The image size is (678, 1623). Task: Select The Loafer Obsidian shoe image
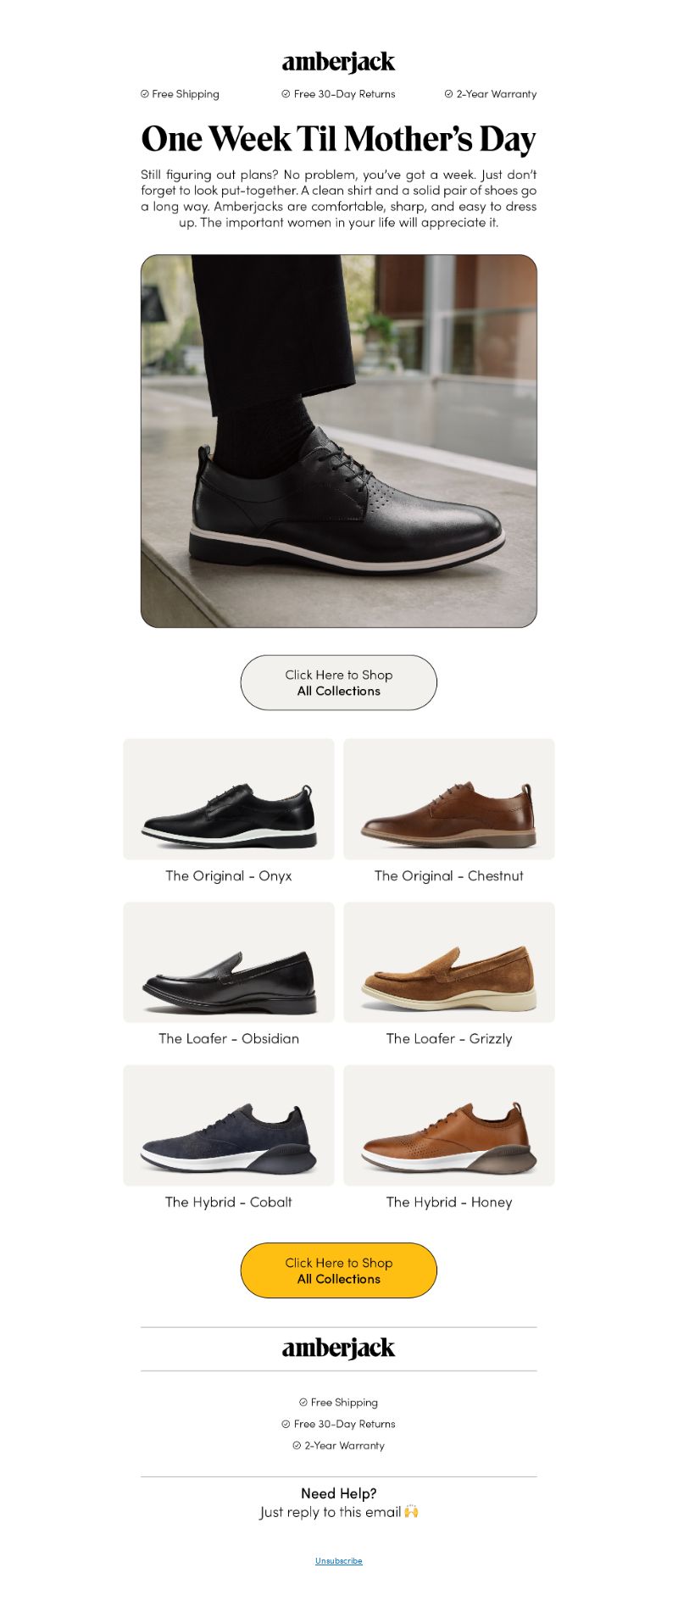(x=229, y=962)
